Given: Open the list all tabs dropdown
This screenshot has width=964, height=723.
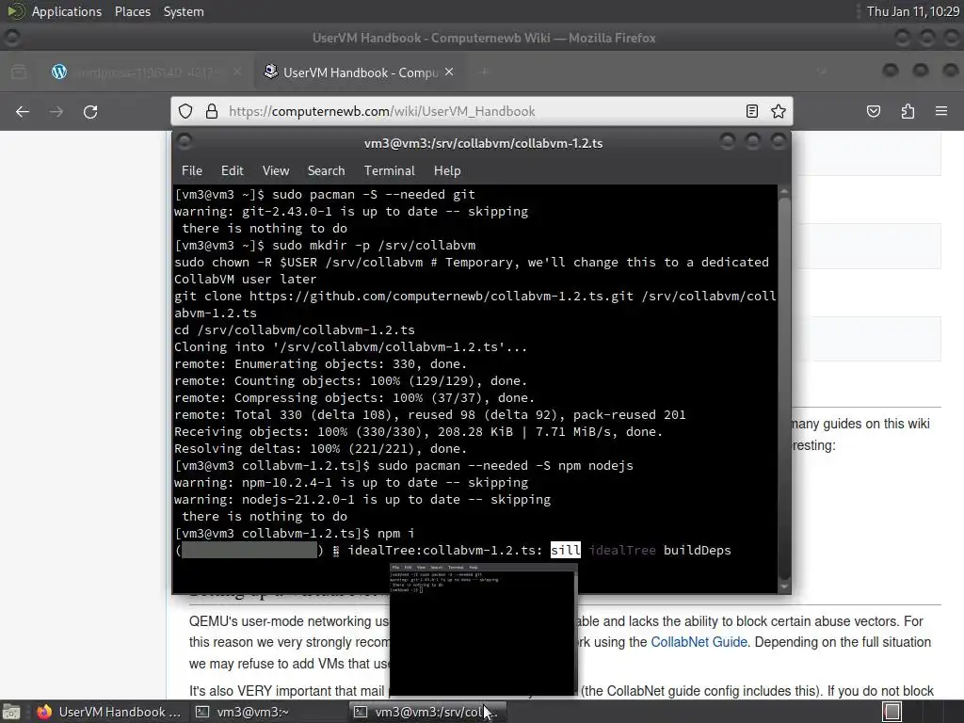Looking at the screenshot, I should pyautogui.click(x=822, y=72).
